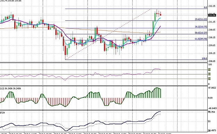This screenshot has width=217, height=134.
Task: Click the 210.65 price axis value
Action: pyautogui.click(x=212, y=30)
